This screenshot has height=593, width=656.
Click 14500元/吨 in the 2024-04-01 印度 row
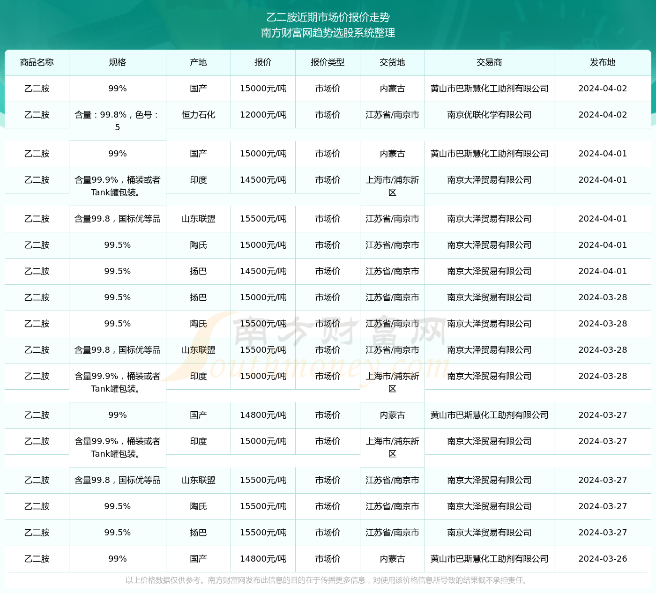(263, 180)
